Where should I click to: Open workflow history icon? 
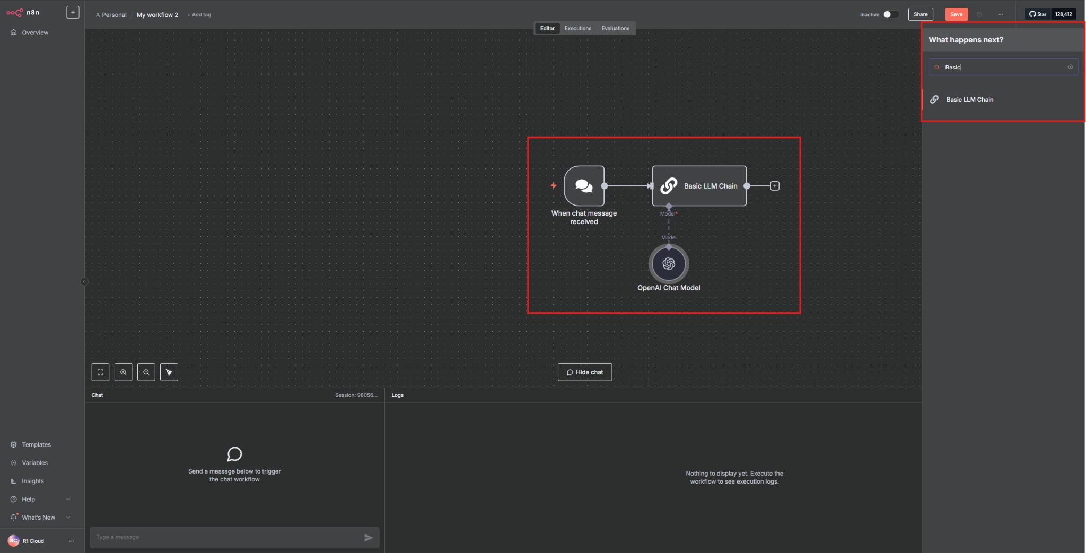click(x=979, y=14)
